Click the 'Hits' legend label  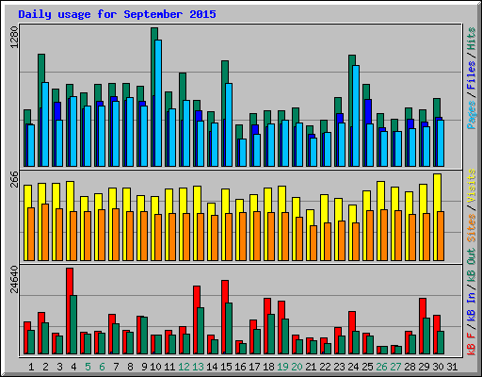point(472,39)
